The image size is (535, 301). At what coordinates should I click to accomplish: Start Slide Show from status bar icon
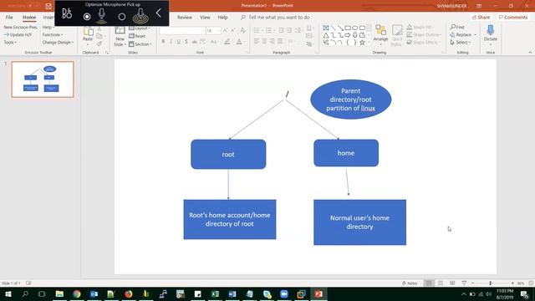click(x=464, y=283)
